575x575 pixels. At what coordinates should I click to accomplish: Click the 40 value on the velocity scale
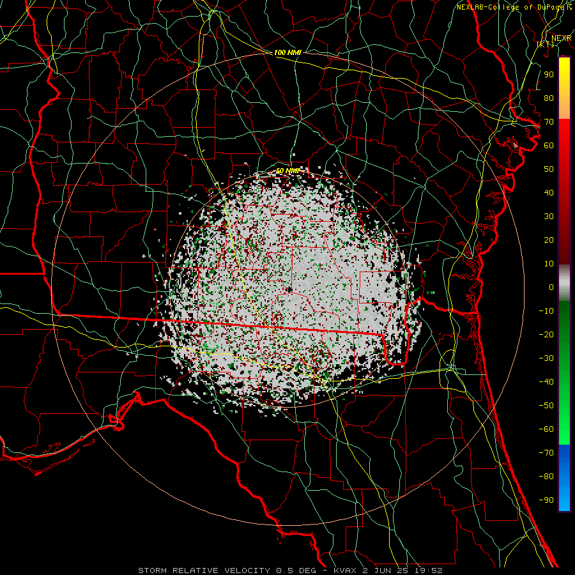[549, 193]
